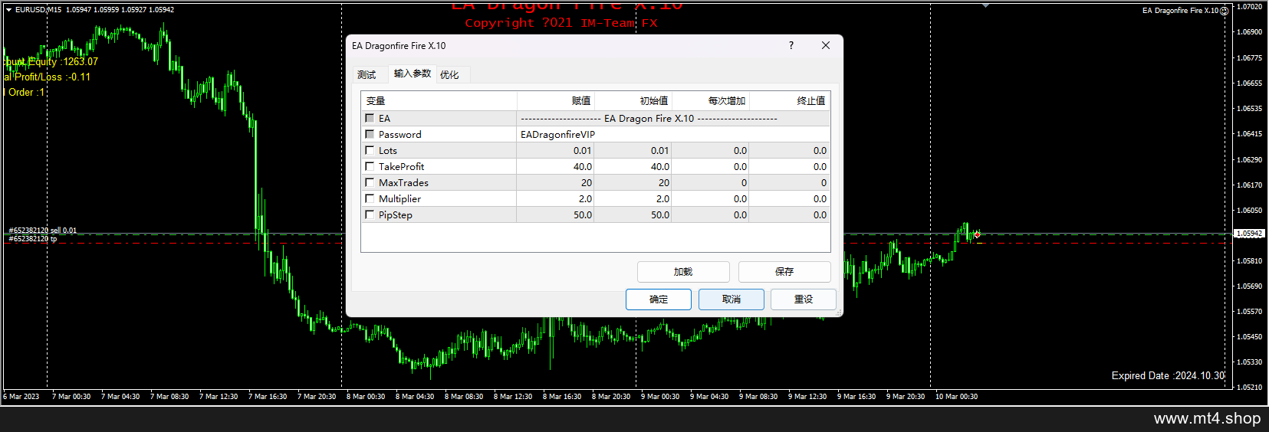Screen dimensions: 1269x432
Task: Switch to the 输入参数 tab
Action: point(413,74)
